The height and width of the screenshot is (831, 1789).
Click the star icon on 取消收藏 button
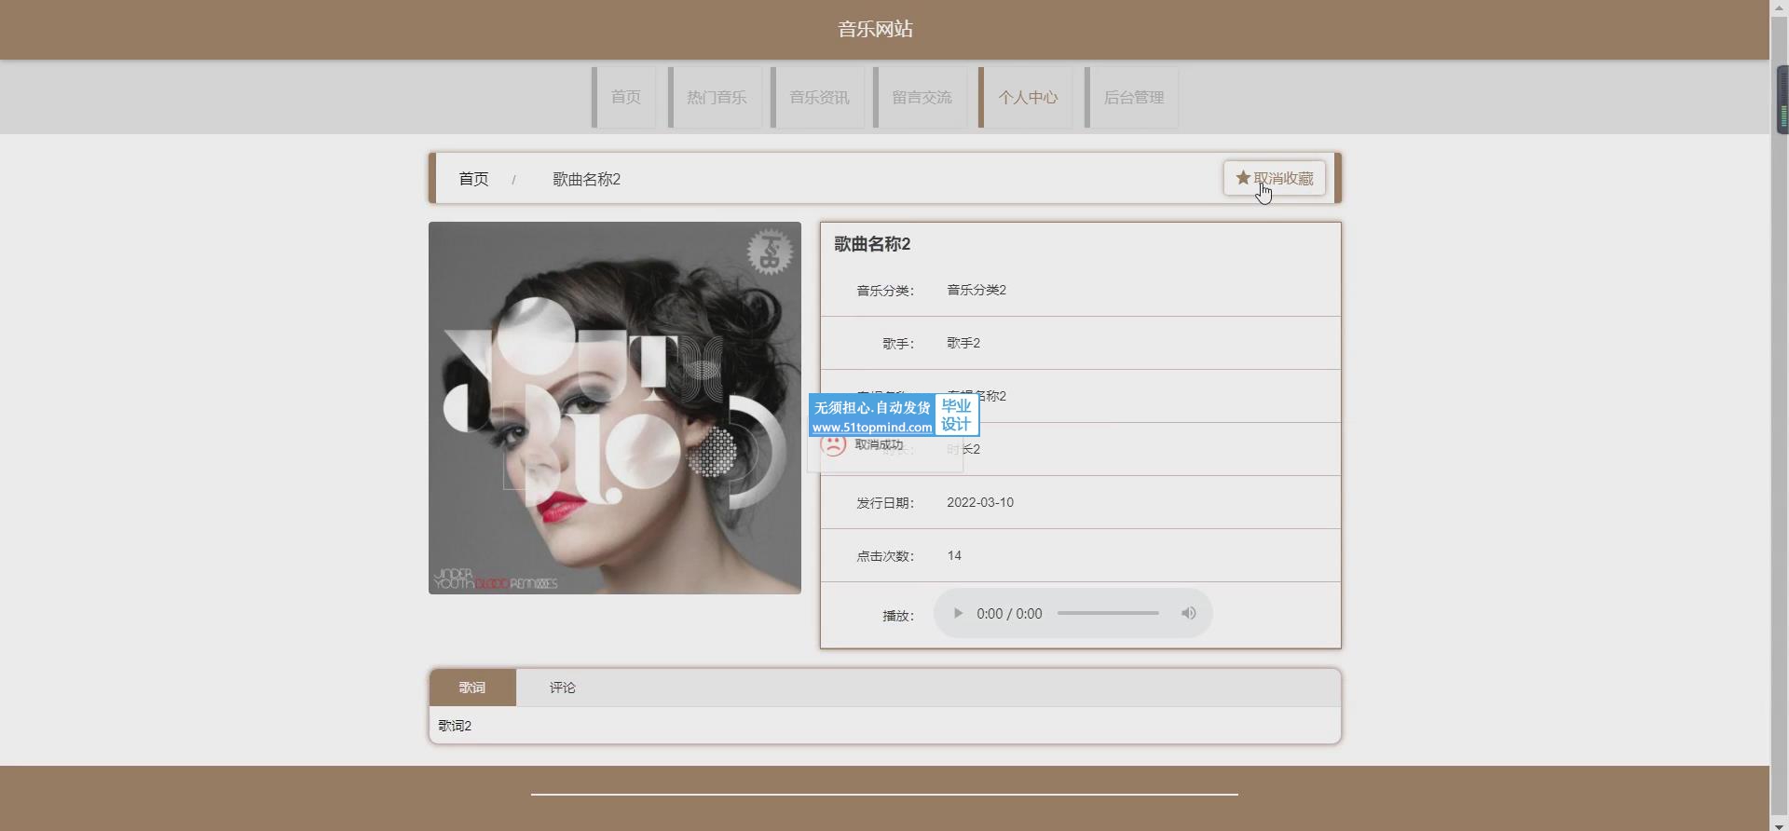1242,178
